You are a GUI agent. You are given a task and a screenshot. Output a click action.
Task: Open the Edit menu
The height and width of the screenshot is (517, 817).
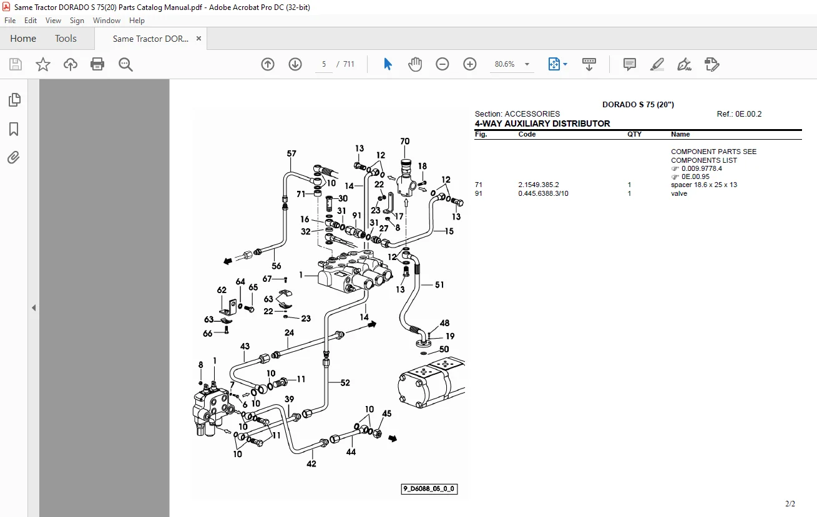pos(31,21)
